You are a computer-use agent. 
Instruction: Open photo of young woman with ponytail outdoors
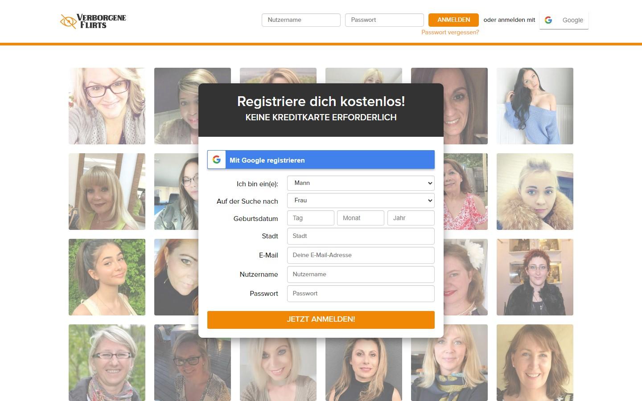coord(107,277)
